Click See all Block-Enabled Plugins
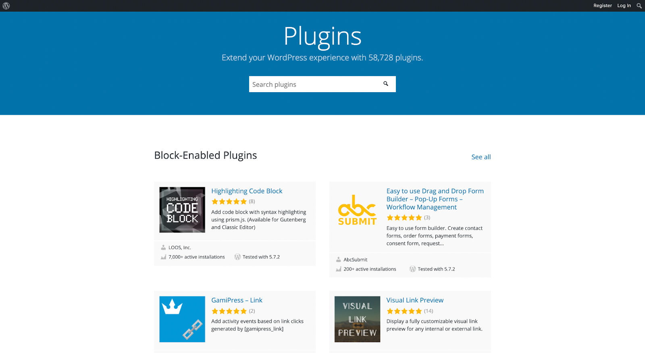 point(481,157)
